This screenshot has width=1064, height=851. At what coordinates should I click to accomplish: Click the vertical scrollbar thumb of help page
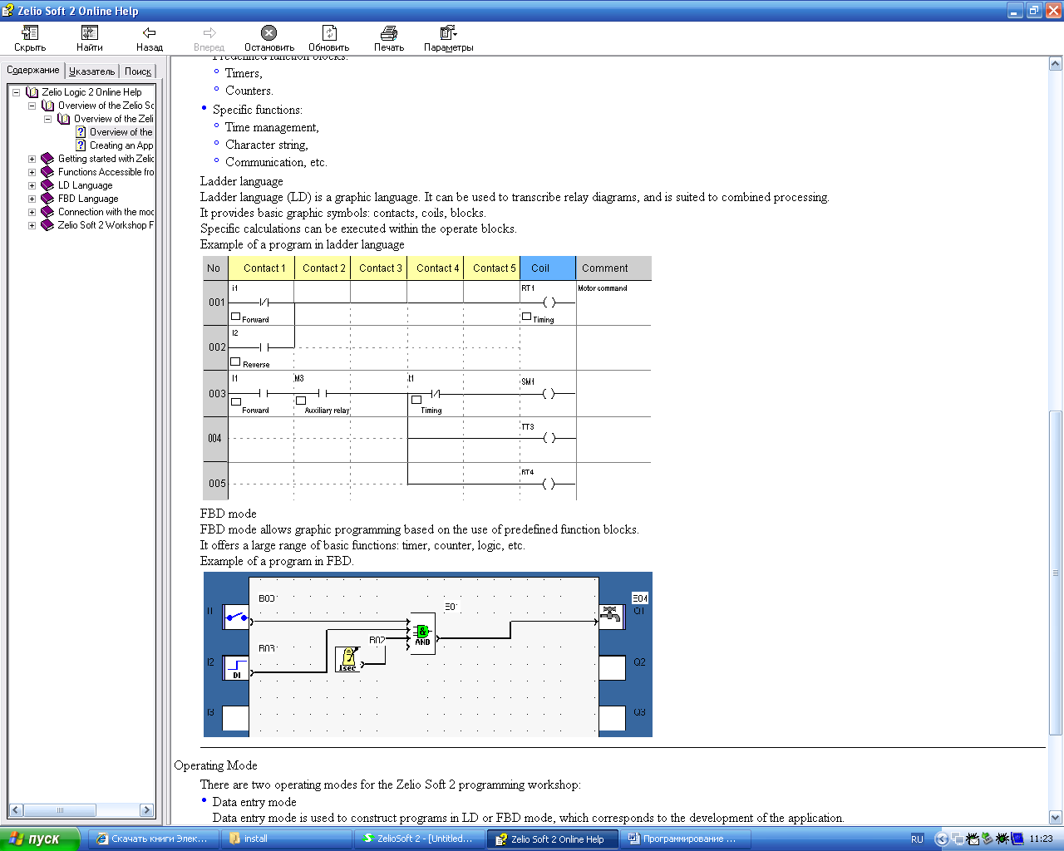pos(1056,573)
